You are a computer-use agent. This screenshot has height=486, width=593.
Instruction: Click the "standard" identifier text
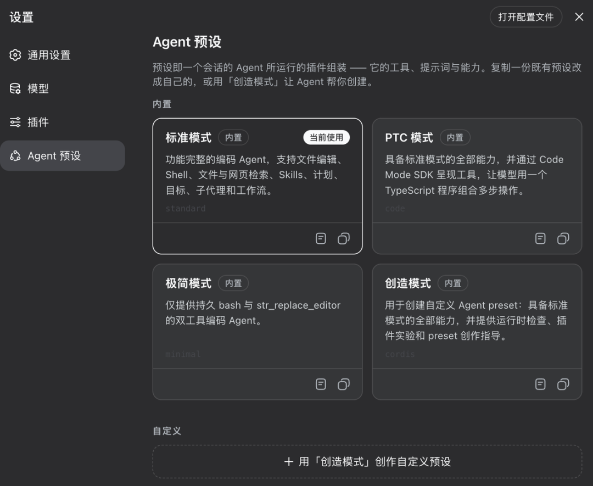(x=186, y=208)
